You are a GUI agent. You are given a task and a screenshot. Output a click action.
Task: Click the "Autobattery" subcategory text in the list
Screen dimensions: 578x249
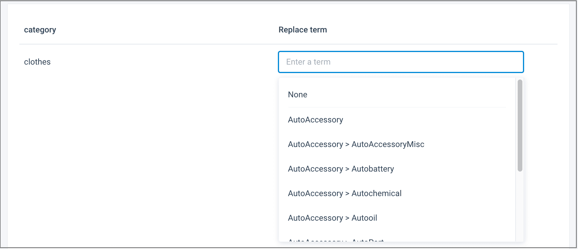click(x=372, y=169)
